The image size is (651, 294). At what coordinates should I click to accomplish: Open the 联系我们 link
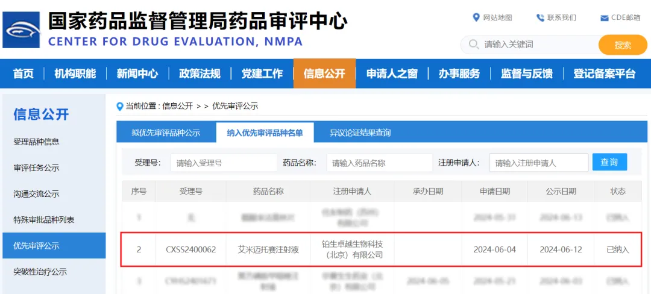[x=562, y=17]
